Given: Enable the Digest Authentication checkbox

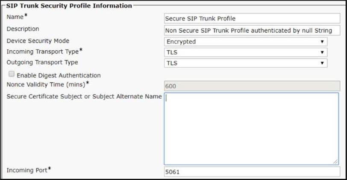Looking at the screenshot, I should 11,74.
